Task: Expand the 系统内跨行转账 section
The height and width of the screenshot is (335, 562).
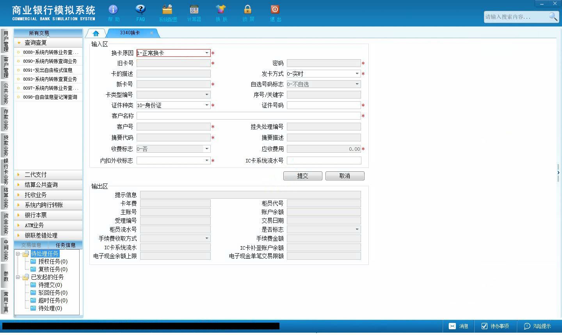Action: pyautogui.click(x=48, y=205)
